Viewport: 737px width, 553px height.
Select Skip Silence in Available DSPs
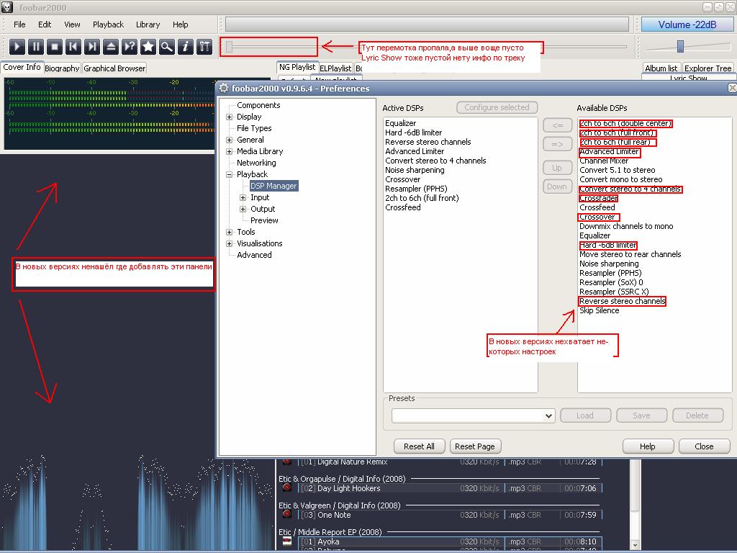[599, 311]
